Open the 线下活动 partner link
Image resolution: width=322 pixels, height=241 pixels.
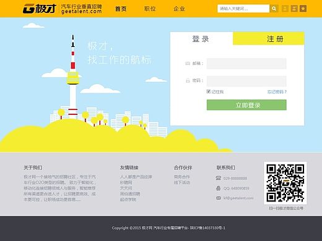[182, 182]
